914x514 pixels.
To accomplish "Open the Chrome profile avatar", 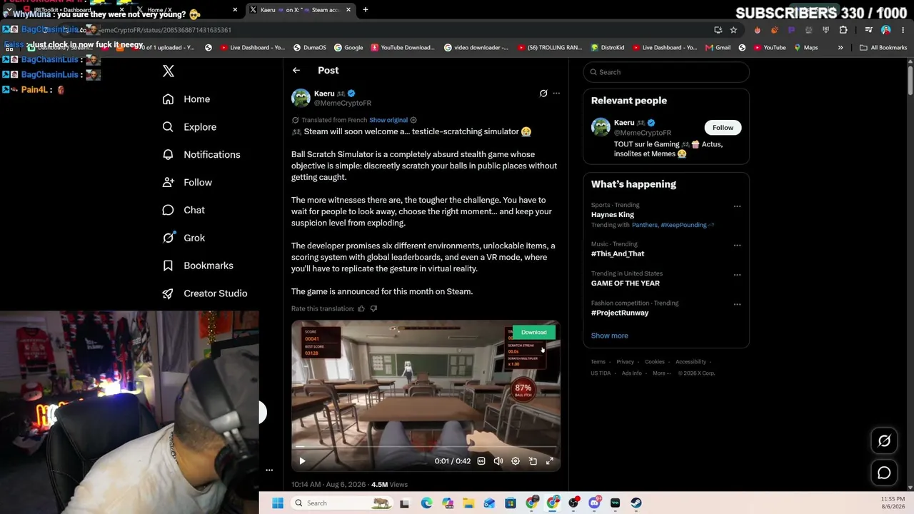I will point(886,30).
